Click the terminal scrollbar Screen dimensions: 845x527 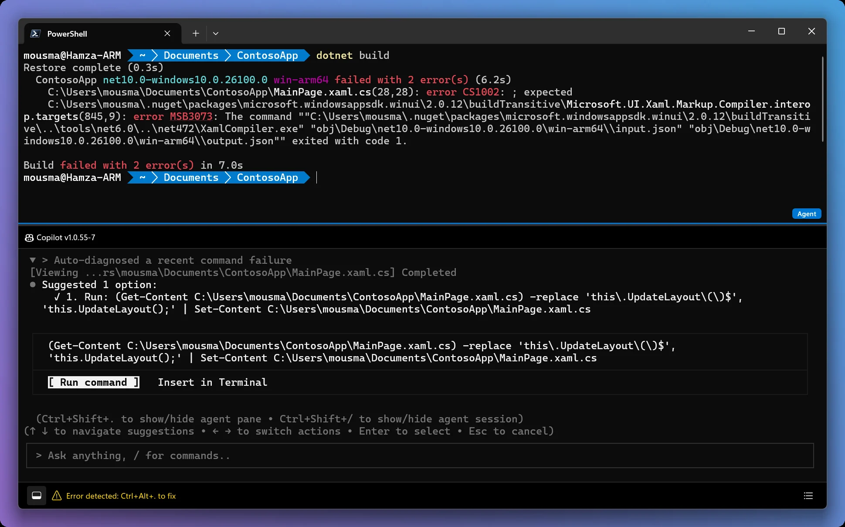(822, 99)
